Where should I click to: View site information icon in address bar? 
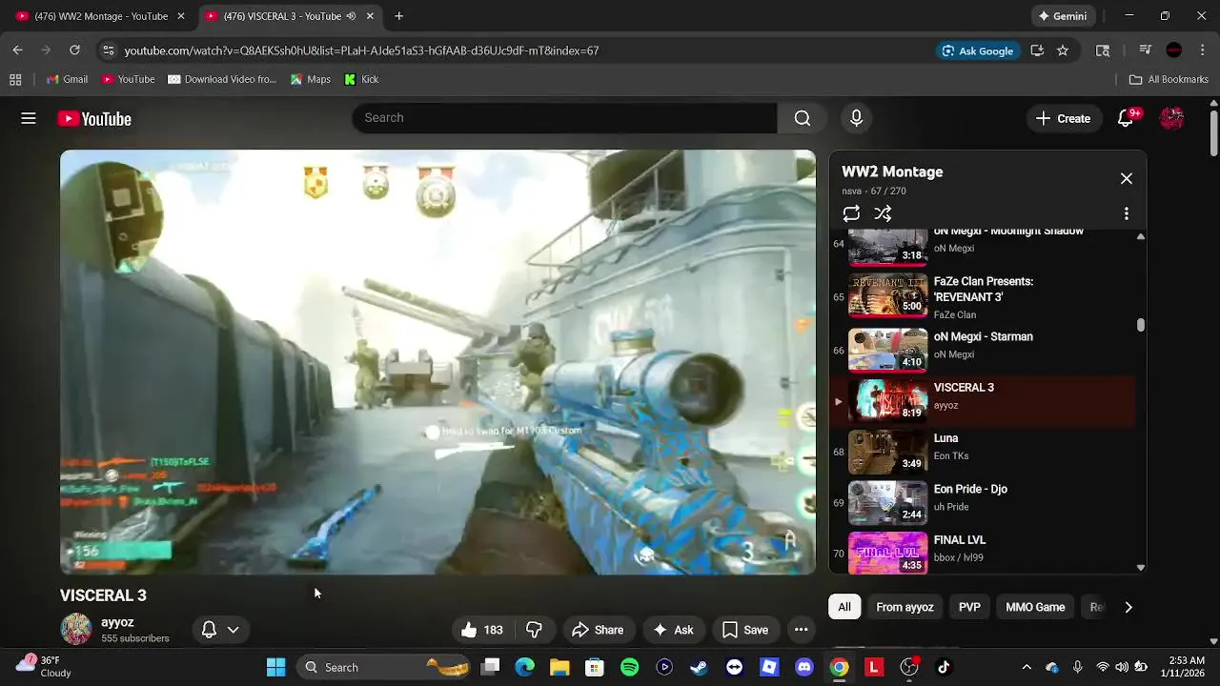(x=108, y=50)
